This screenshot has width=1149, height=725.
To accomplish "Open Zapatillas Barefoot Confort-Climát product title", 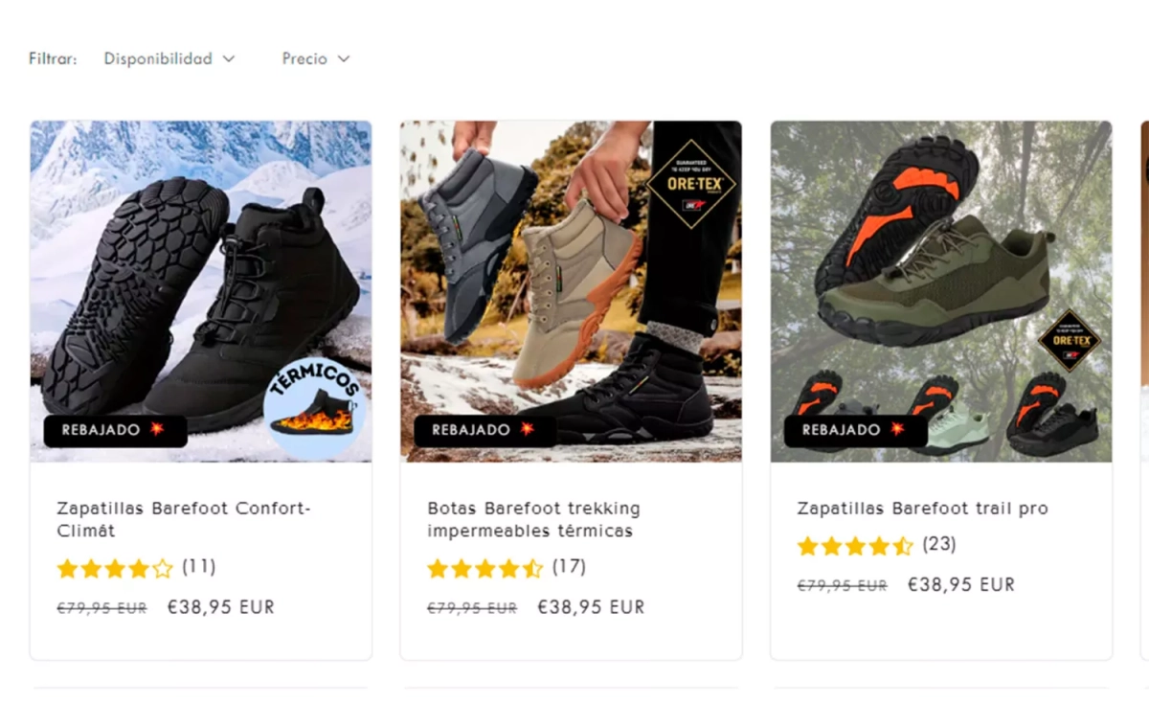I will 184,519.
